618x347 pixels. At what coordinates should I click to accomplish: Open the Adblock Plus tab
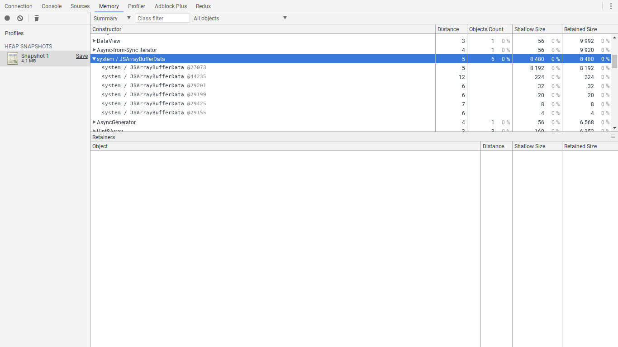click(x=171, y=6)
